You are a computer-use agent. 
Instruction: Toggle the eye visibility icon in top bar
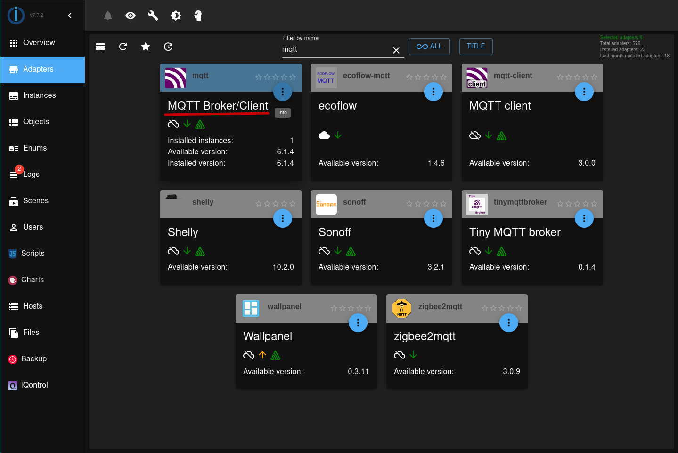131,16
